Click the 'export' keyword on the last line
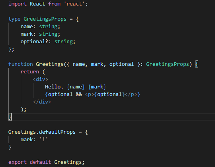 [18, 162]
